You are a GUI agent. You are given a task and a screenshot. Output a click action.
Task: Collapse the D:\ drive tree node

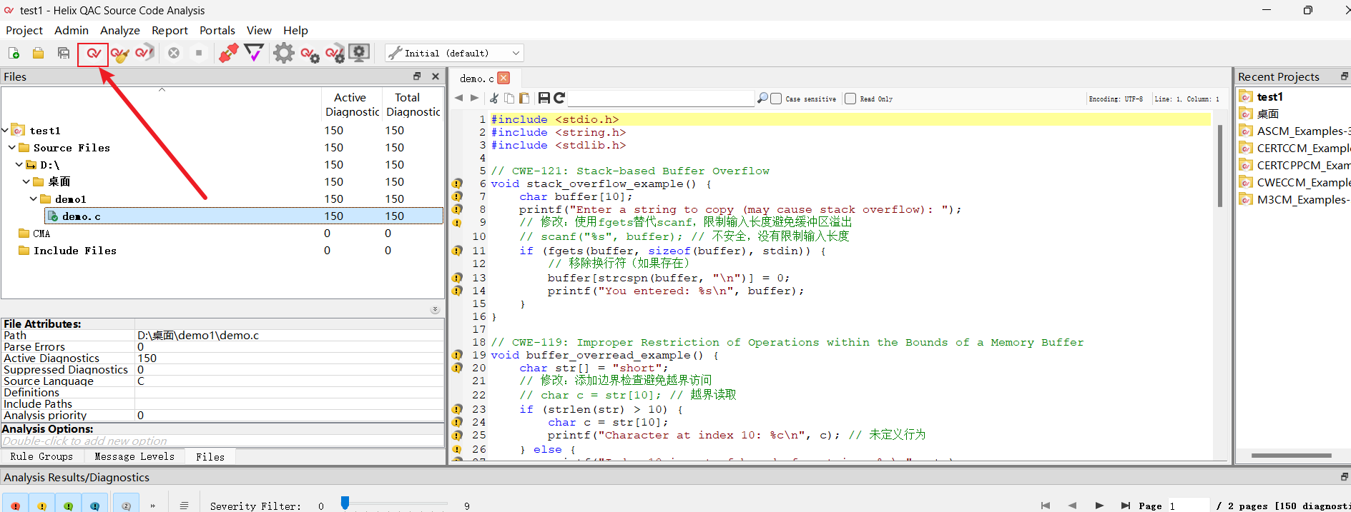[x=19, y=164]
